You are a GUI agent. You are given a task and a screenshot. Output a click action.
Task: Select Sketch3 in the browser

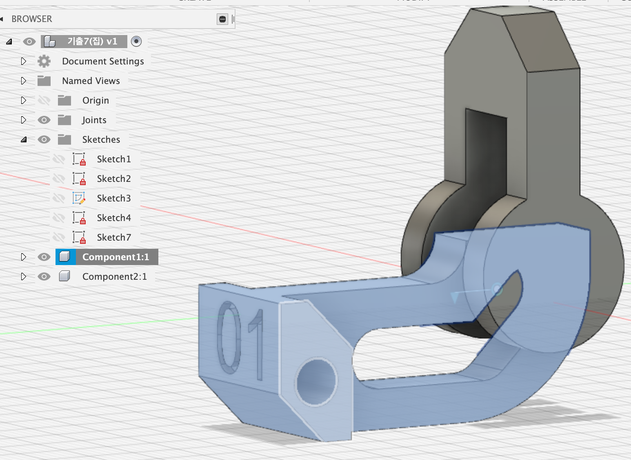[x=114, y=198]
